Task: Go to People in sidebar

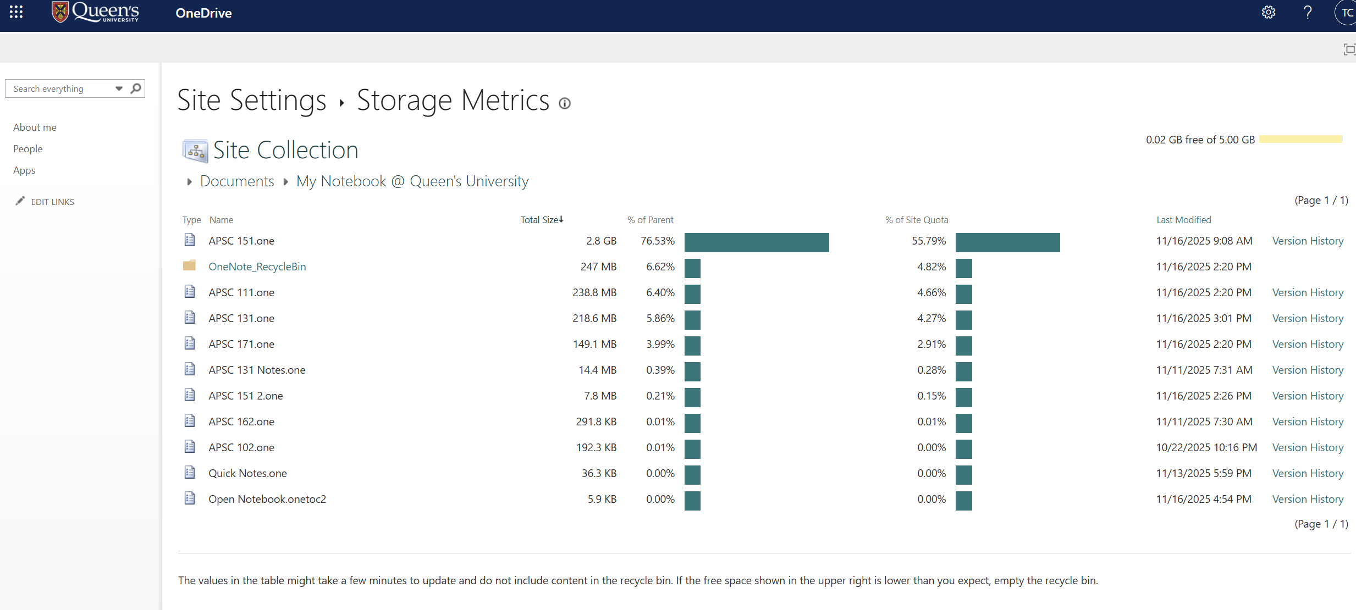Action: coord(28,149)
